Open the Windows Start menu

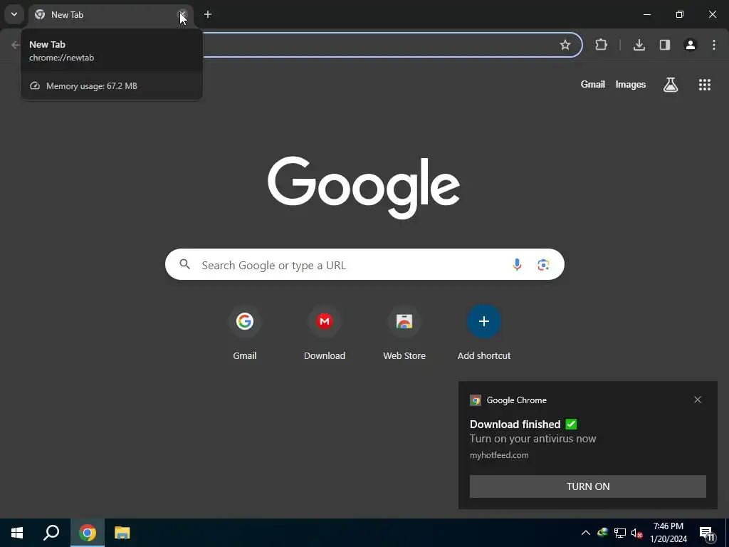[17, 533]
